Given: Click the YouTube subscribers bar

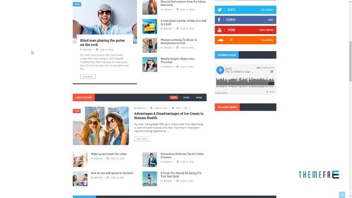Looking at the screenshot, I should click(246, 30).
